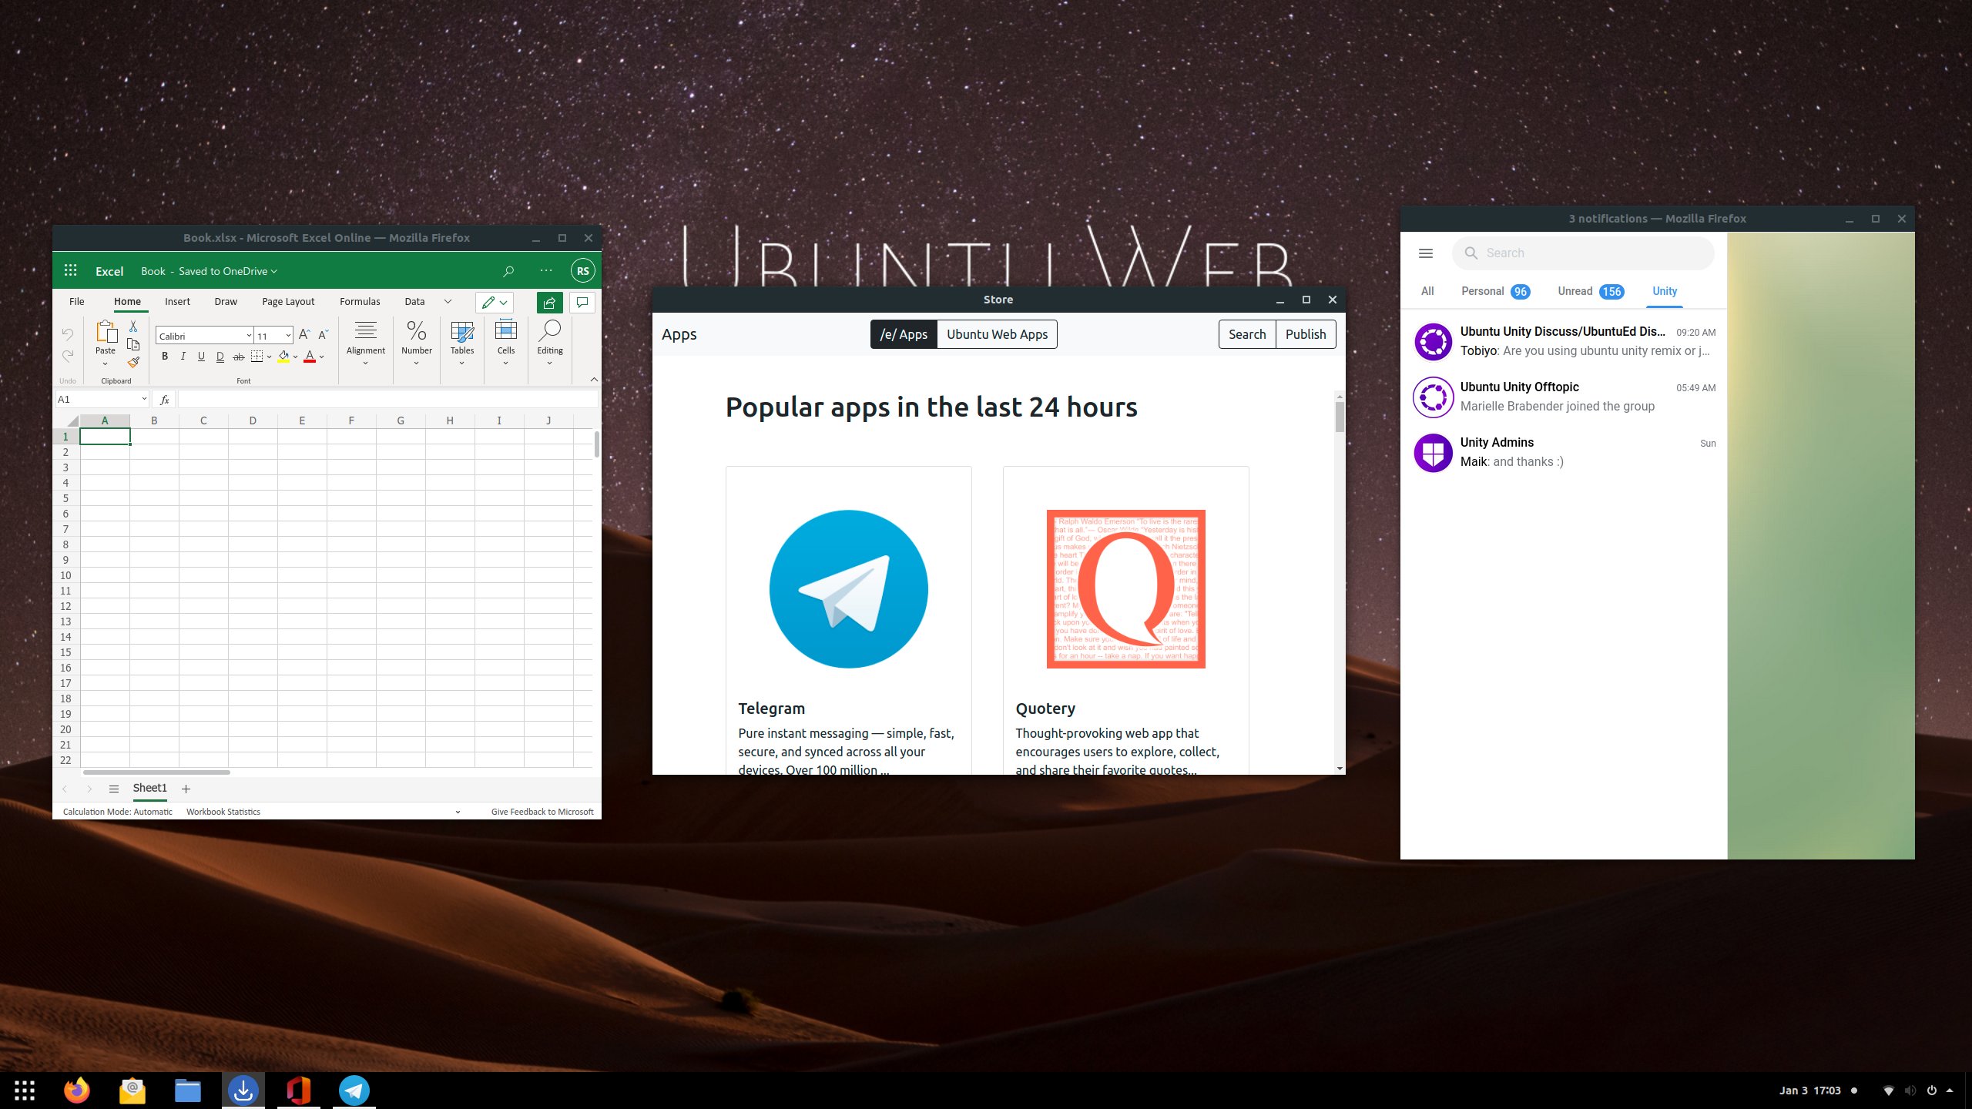
Task: Select the Personal folder tab in Telegram
Action: coord(1495,291)
